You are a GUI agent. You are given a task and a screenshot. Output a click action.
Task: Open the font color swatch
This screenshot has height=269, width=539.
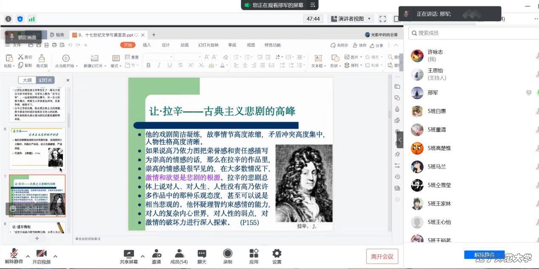tap(223, 66)
